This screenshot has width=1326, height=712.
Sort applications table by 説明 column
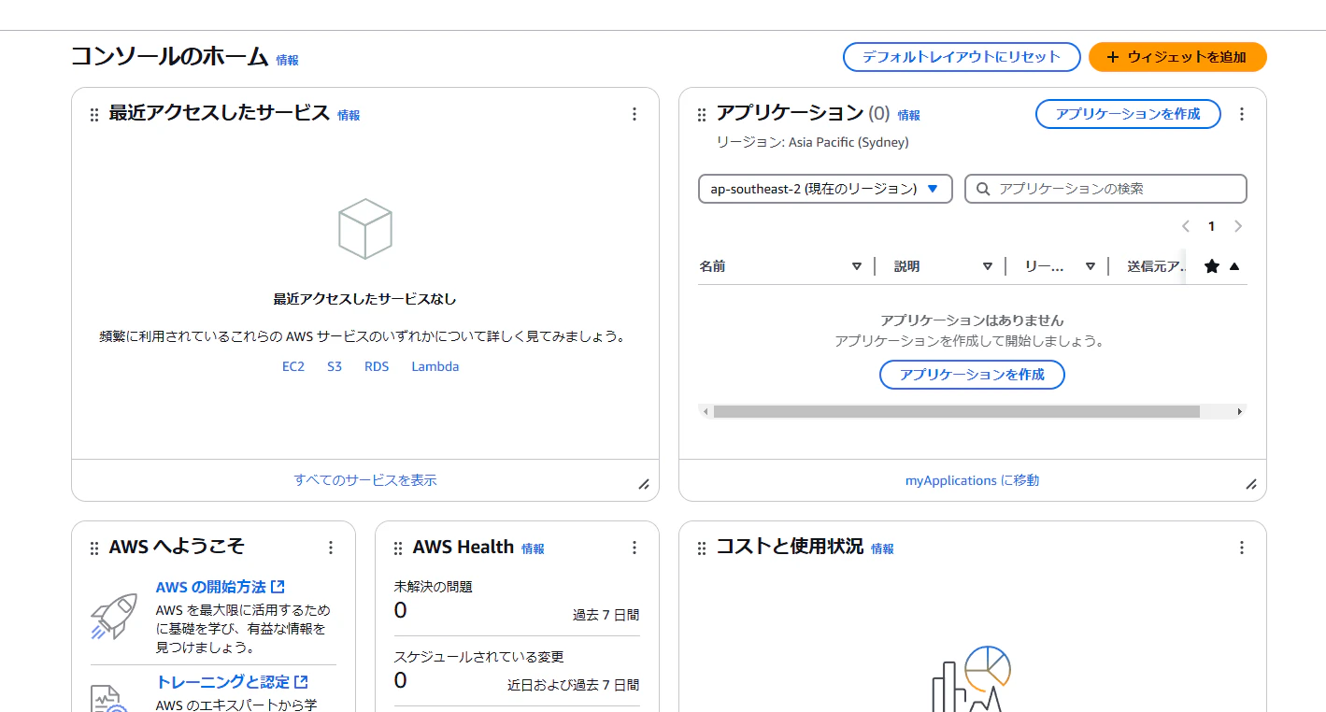[988, 266]
